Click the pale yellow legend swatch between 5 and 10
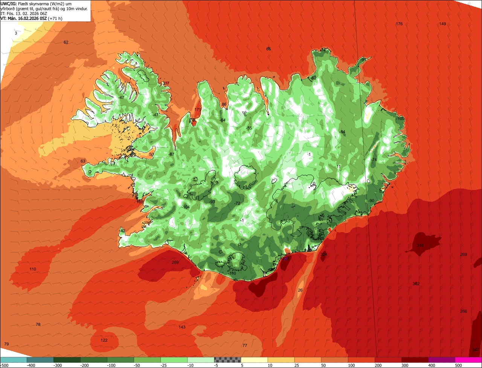 (x=254, y=360)
